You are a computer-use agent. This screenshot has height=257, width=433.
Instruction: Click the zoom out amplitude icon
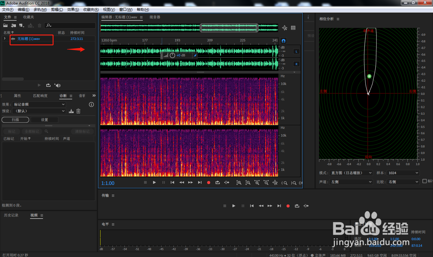(248, 183)
